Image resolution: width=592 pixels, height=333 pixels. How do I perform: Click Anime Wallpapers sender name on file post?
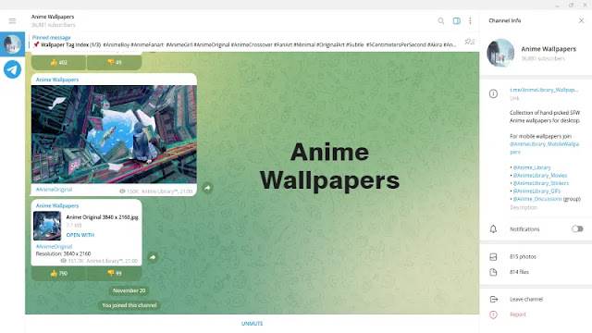coord(57,205)
